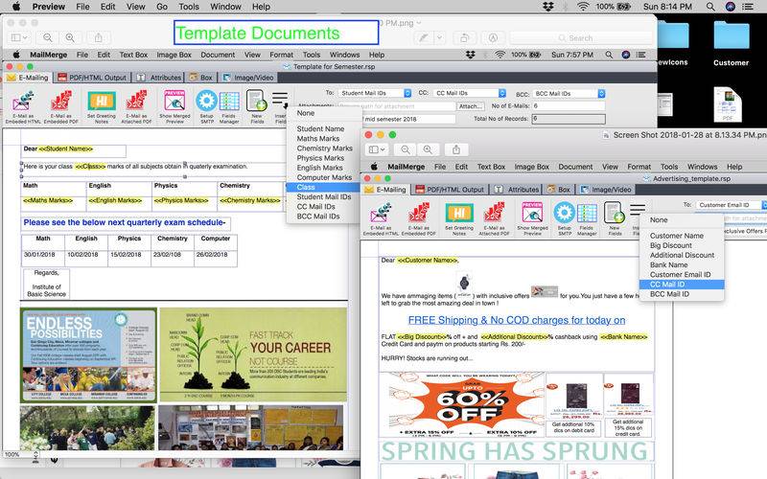Open Setup SMTP in Semester template window
This screenshot has height=479, width=767.
(206, 106)
